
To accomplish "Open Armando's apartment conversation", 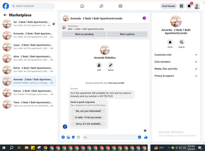I will point(29,35).
